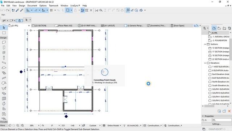Click the Converting Point Clouds progress indicator
Viewport: 232px width, 131px height.
pos(105,72)
